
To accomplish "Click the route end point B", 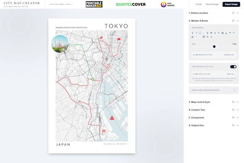I will [x=102, y=134].
